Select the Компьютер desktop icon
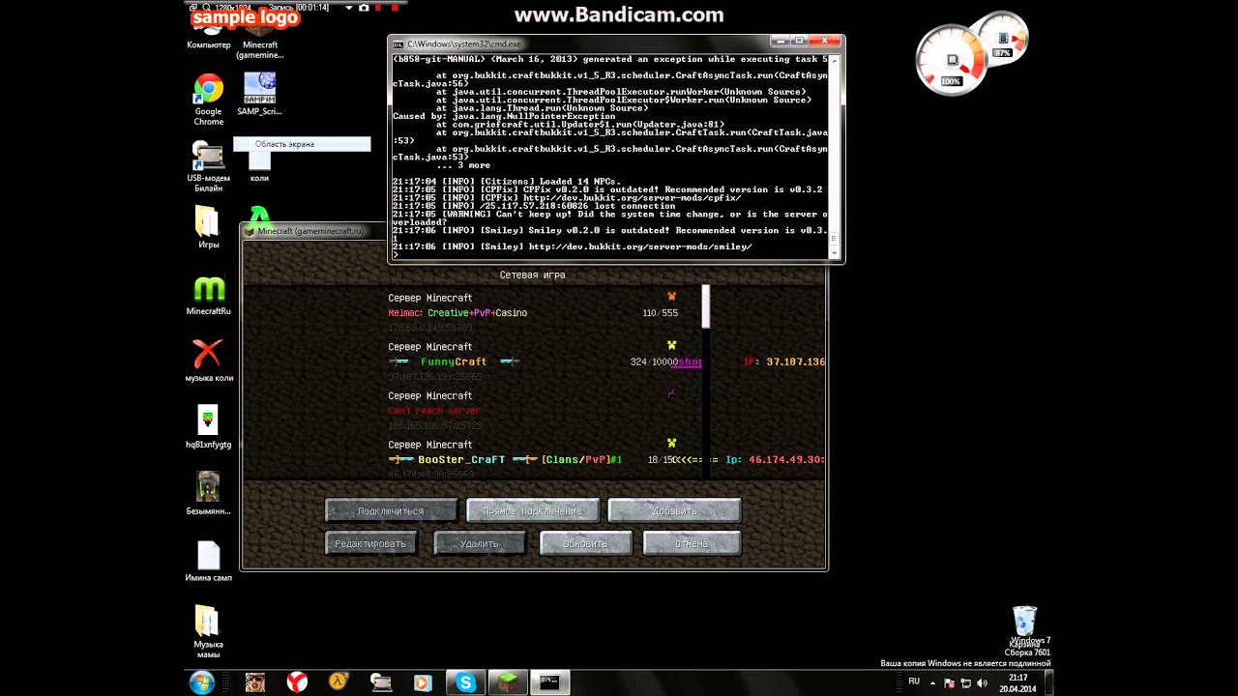 click(x=208, y=40)
